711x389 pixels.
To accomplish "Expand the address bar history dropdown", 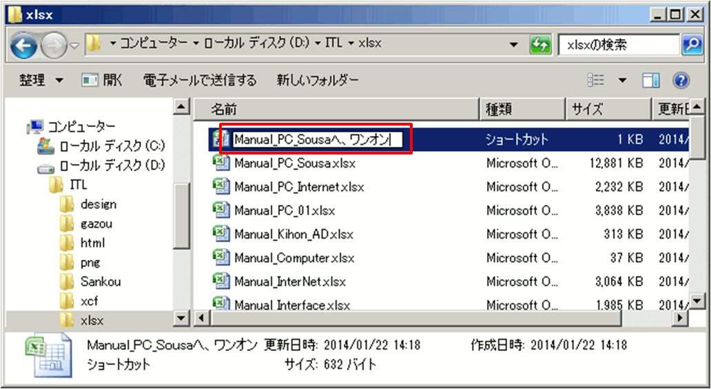I will [x=514, y=45].
